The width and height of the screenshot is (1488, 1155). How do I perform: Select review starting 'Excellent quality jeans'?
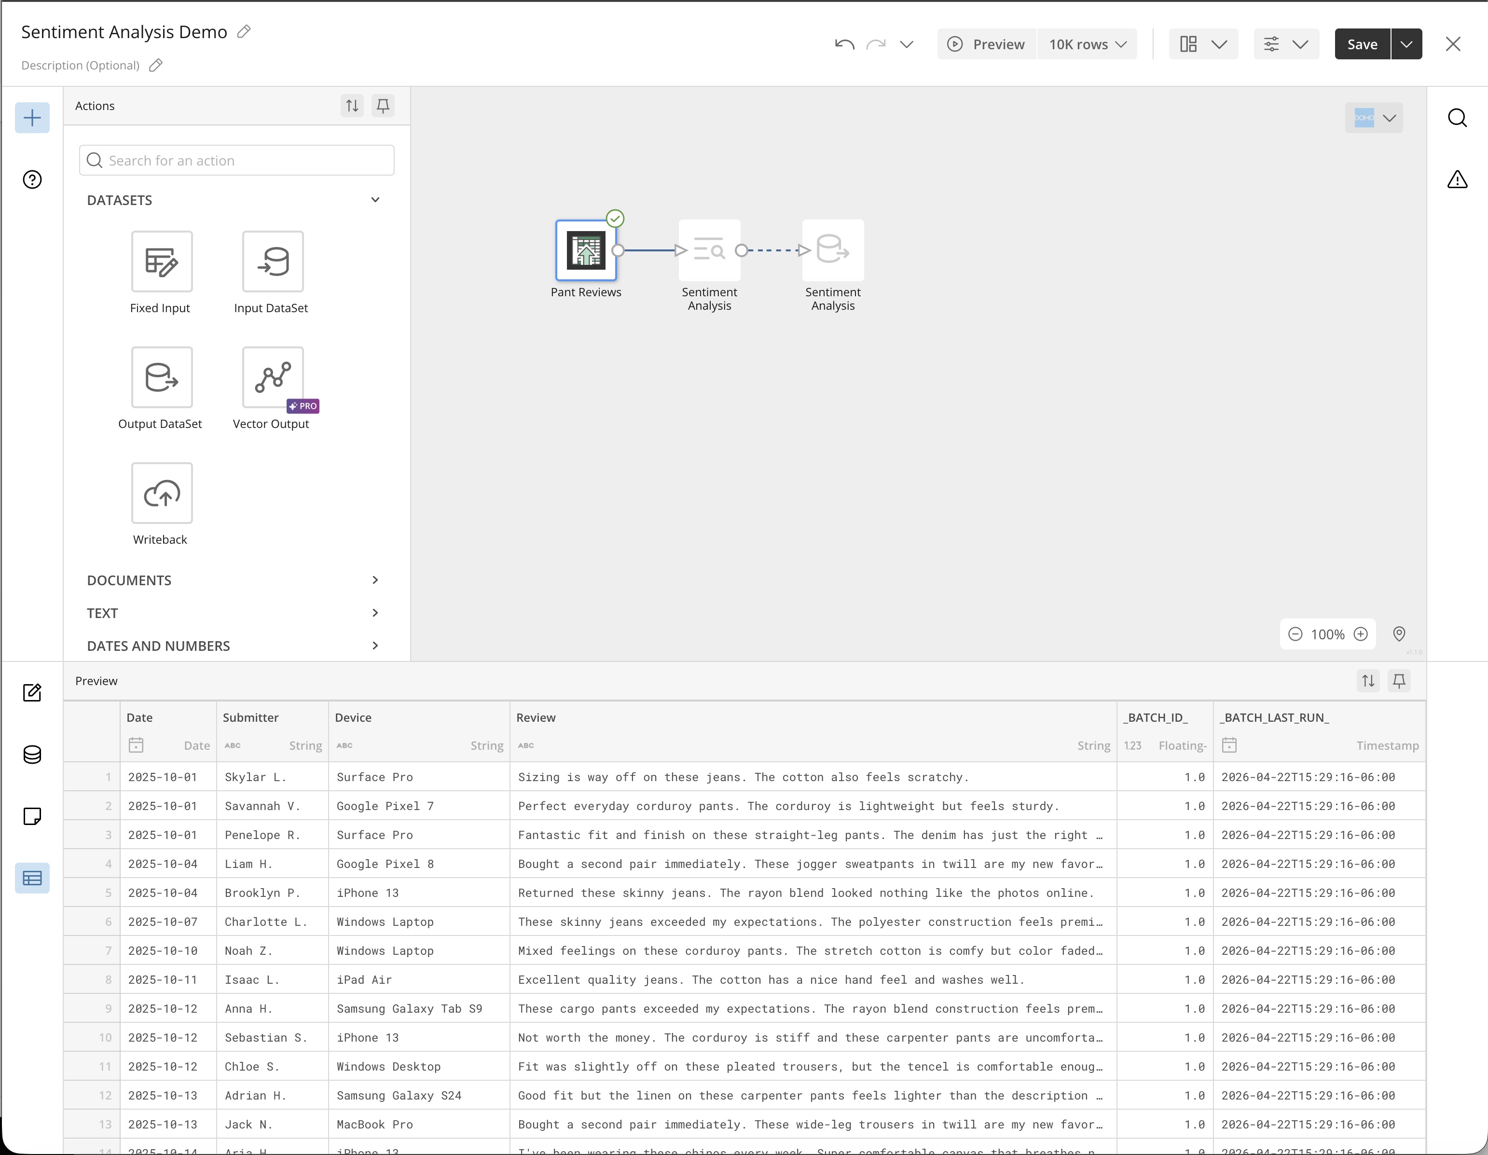[x=813, y=979]
